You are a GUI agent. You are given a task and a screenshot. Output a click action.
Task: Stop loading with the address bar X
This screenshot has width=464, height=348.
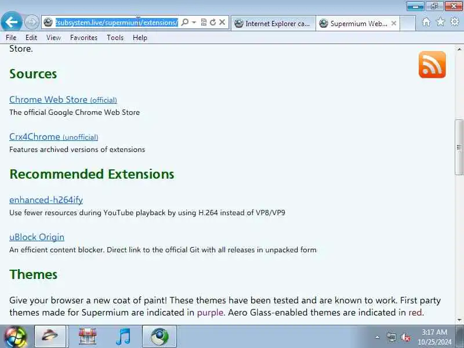[222, 22]
